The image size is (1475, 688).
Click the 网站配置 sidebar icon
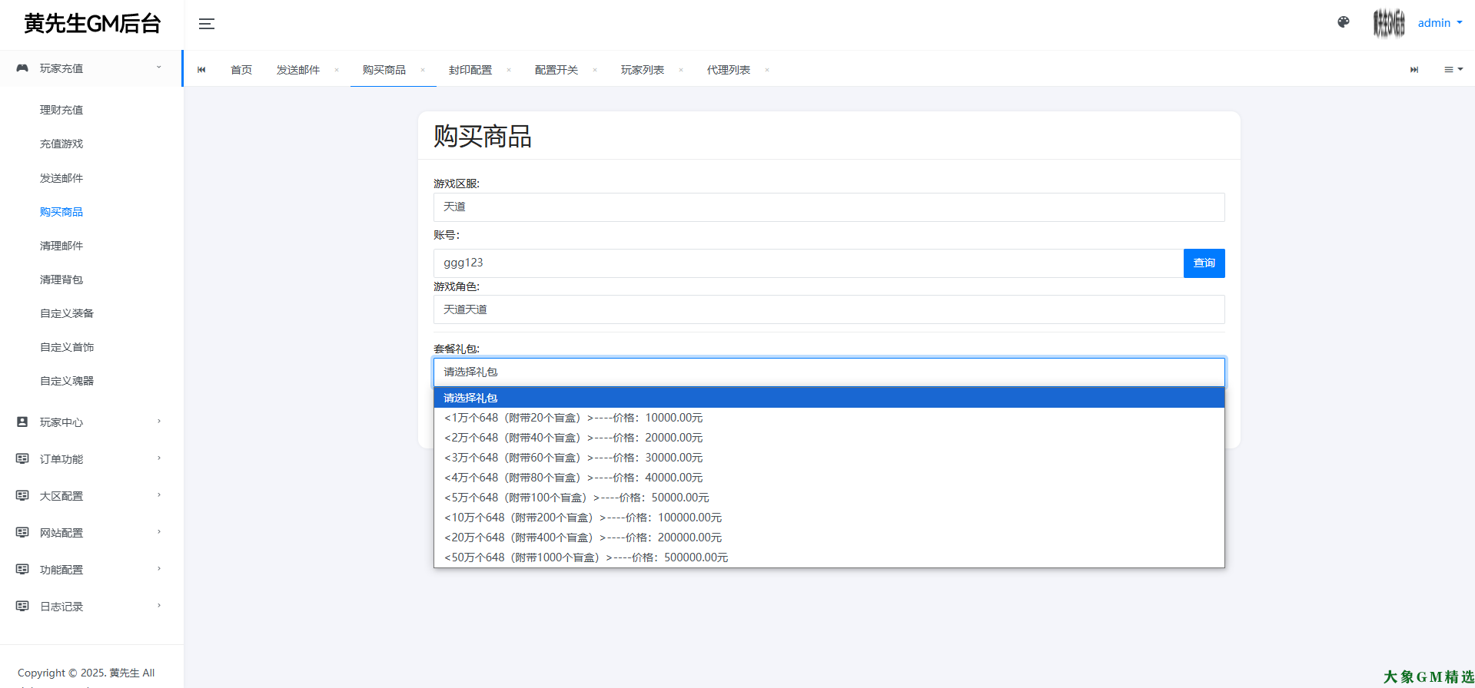(22, 532)
